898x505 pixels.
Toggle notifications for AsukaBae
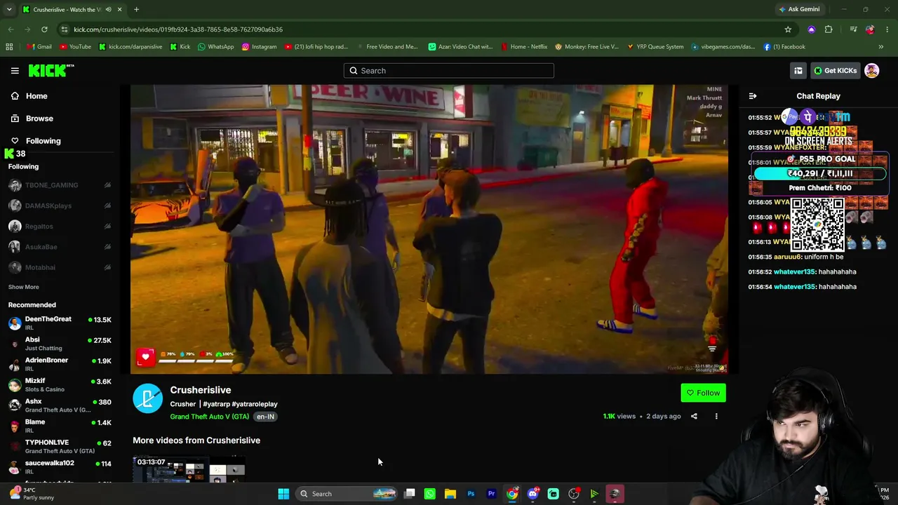point(107,247)
